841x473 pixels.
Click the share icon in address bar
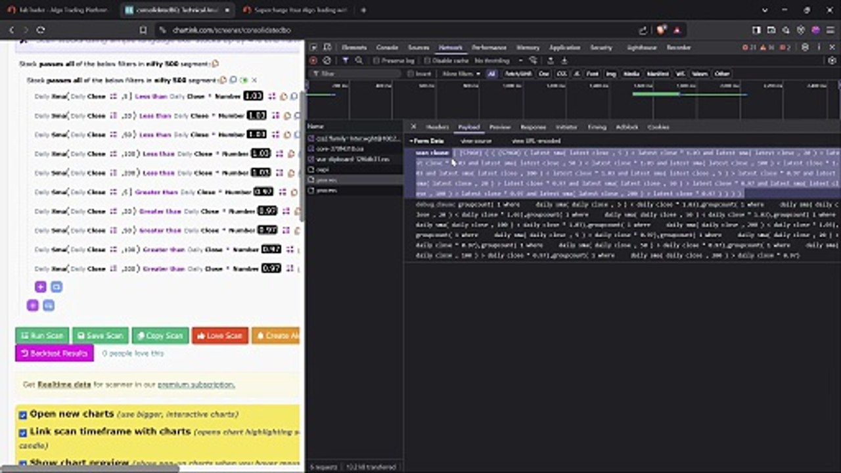coord(643,30)
